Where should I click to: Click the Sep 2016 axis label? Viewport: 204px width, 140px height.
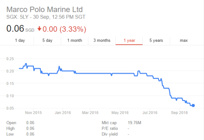179,113
